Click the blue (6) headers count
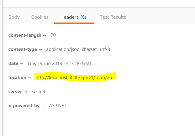This screenshot has height=136, width=195. pos(83,17)
